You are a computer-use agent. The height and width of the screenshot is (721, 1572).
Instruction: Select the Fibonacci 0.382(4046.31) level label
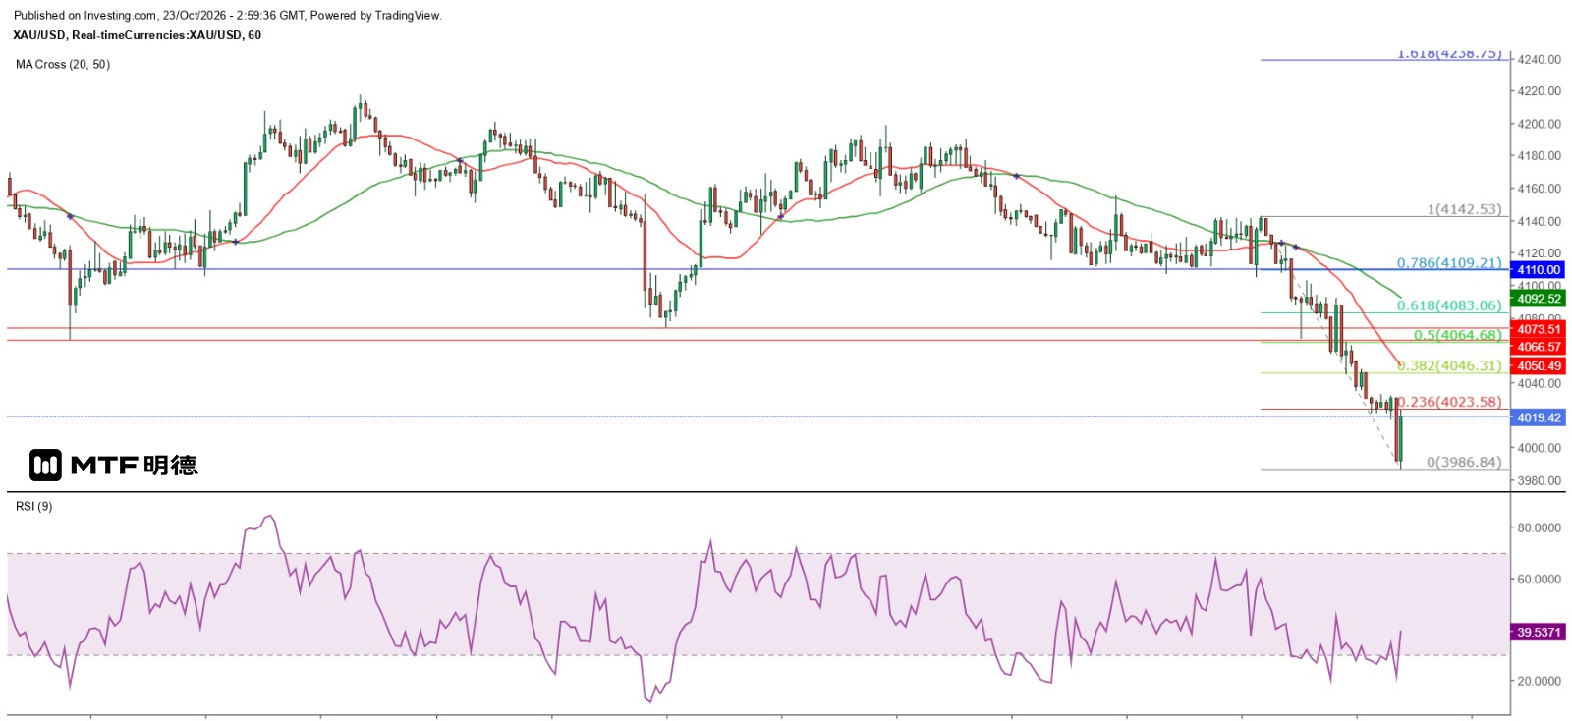1449,365
